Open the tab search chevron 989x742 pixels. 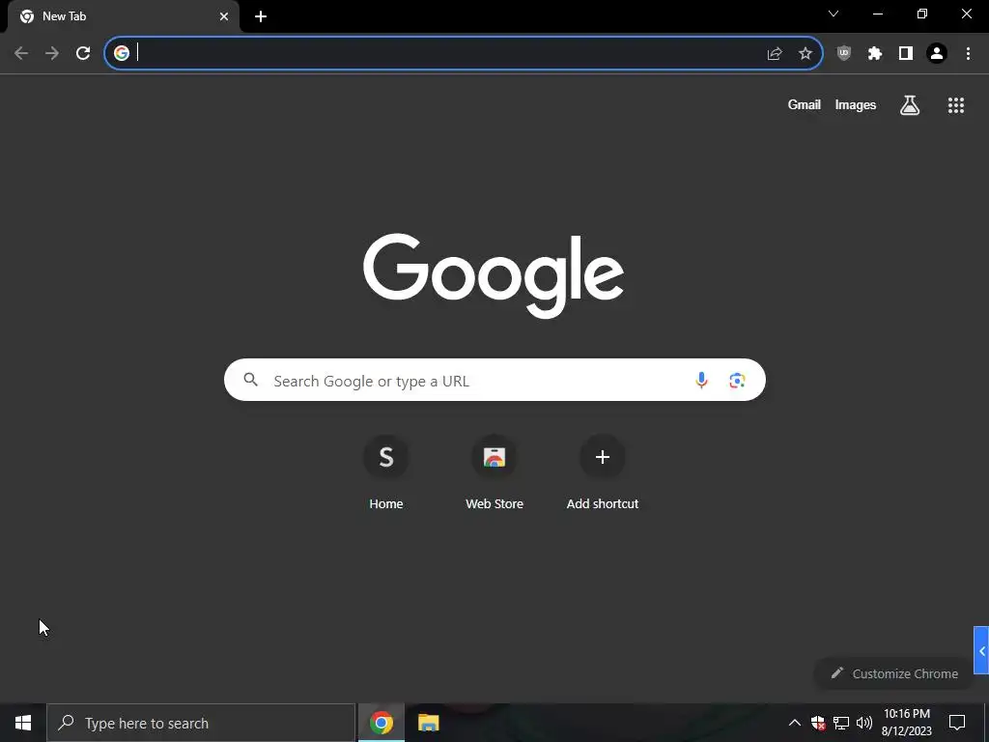click(834, 14)
